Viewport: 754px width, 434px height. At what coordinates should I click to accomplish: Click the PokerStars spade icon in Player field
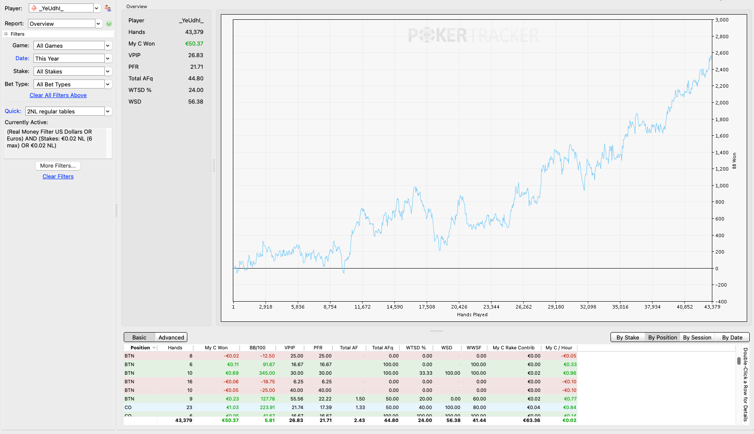[34, 8]
